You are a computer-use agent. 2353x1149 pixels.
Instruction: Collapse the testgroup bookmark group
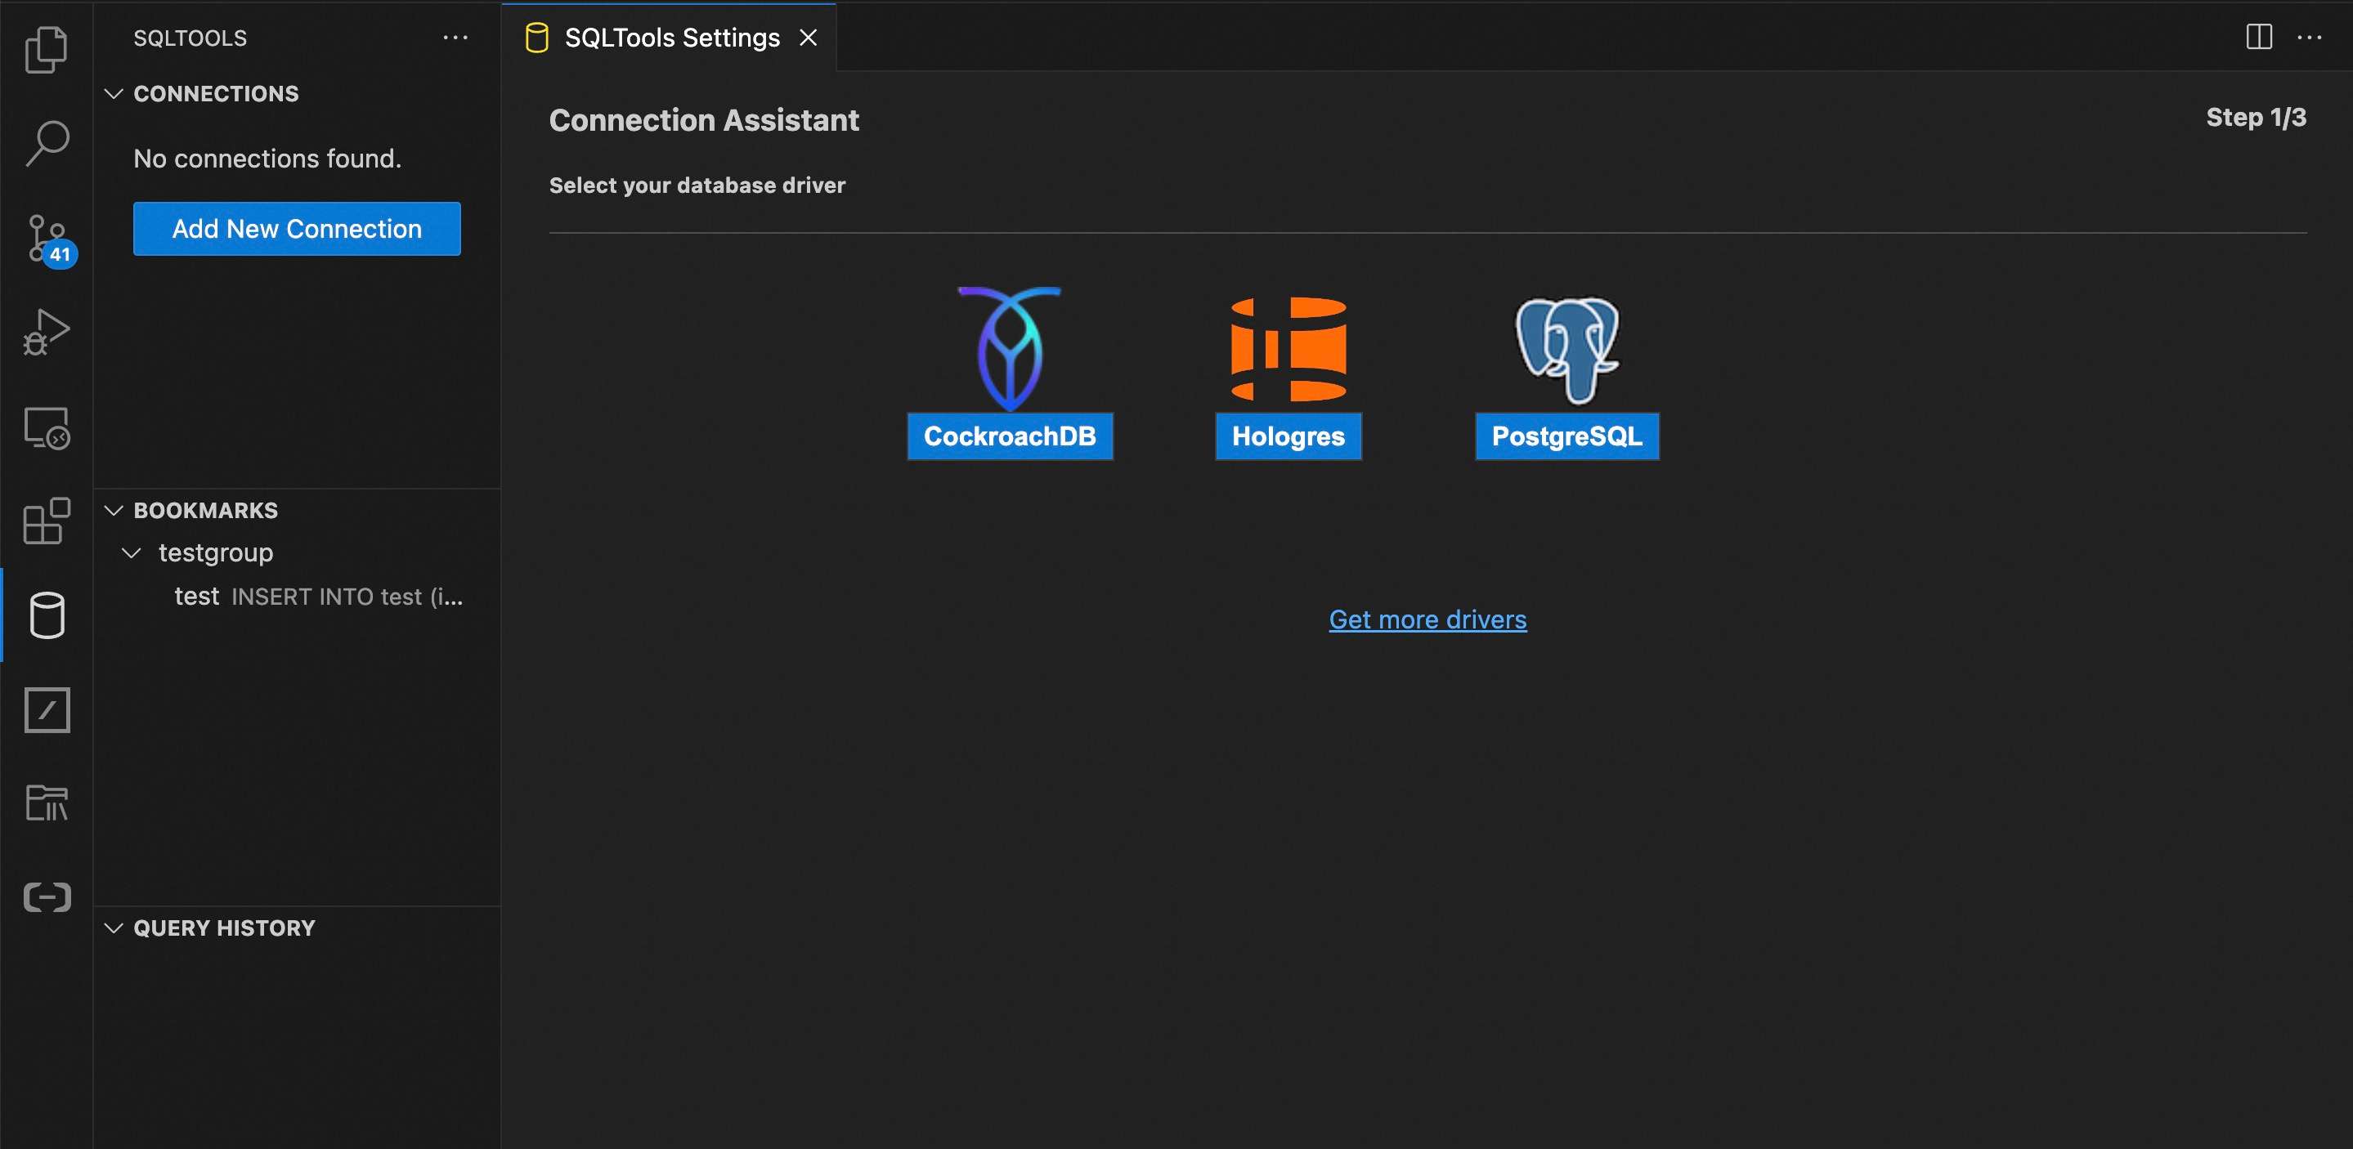point(132,552)
